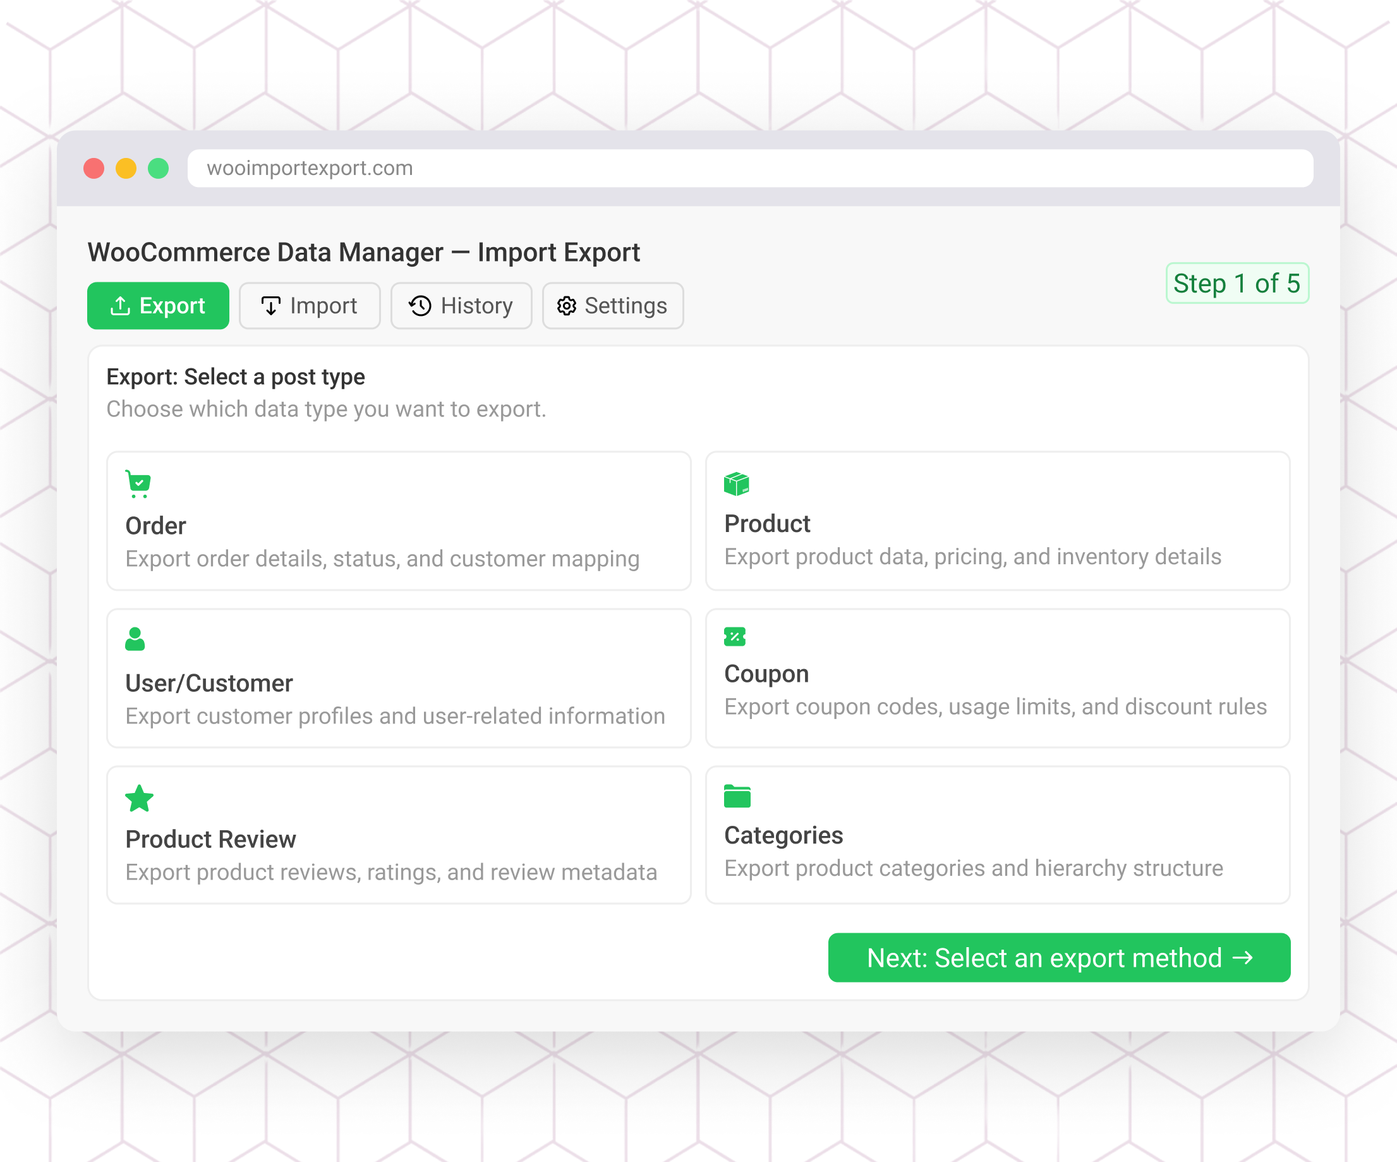Click the Product box icon
The width and height of the screenshot is (1397, 1162).
coord(737,483)
